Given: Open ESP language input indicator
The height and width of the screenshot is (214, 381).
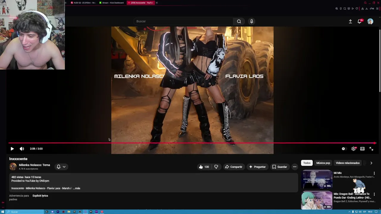Looking at the screenshot, I should [x=364, y=212].
